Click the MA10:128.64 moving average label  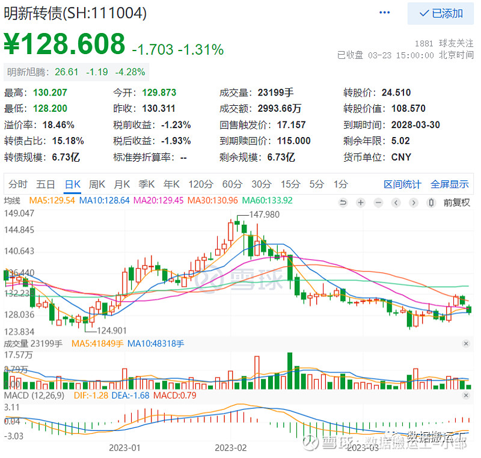(104, 201)
